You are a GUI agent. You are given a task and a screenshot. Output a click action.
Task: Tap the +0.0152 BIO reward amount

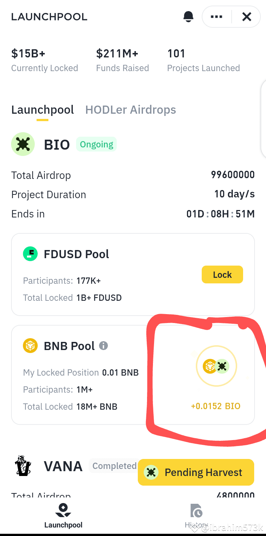click(x=216, y=406)
